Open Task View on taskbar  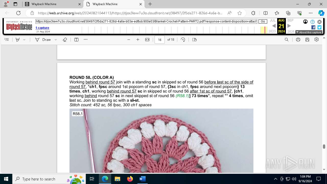pyautogui.click(x=92, y=179)
